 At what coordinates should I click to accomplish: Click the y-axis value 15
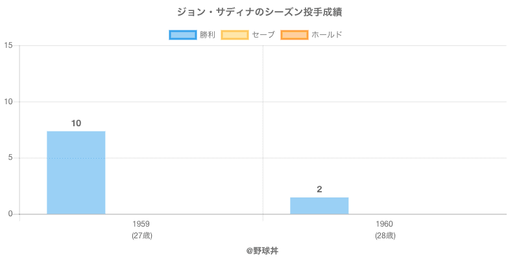8,45
